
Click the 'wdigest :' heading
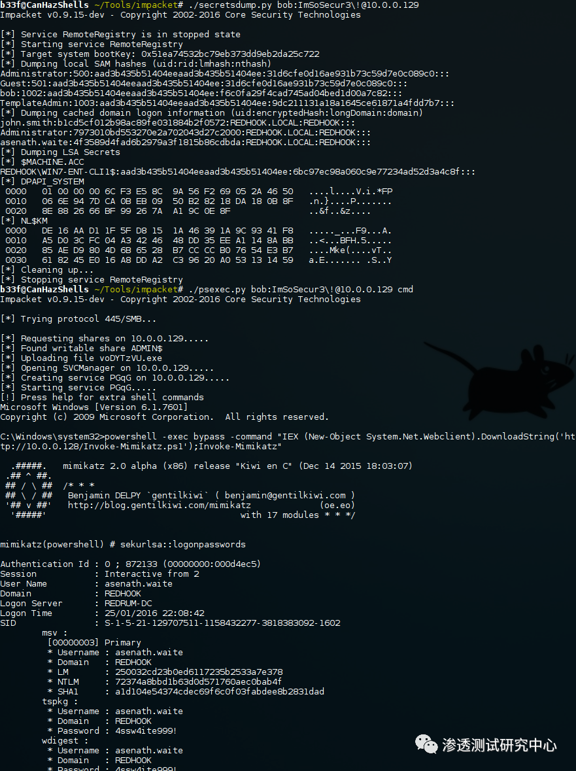point(65,741)
